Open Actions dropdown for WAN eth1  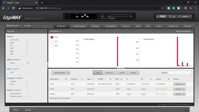click(179, 89)
